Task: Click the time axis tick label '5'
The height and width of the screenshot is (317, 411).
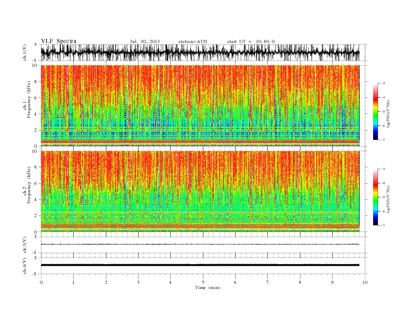Action: tap(203, 282)
